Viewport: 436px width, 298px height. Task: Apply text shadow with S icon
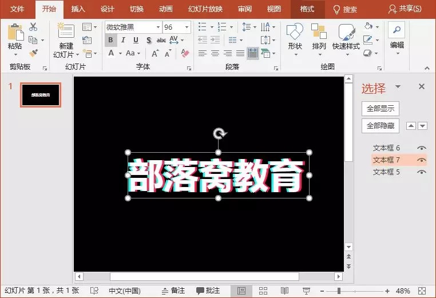[x=149, y=40]
